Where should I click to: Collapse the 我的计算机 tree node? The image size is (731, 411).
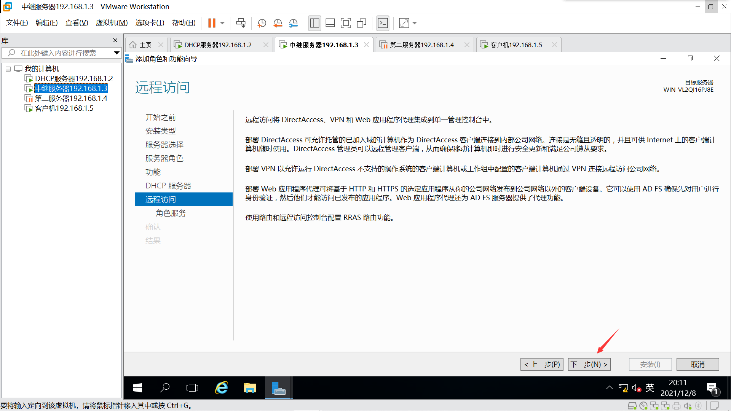point(8,69)
